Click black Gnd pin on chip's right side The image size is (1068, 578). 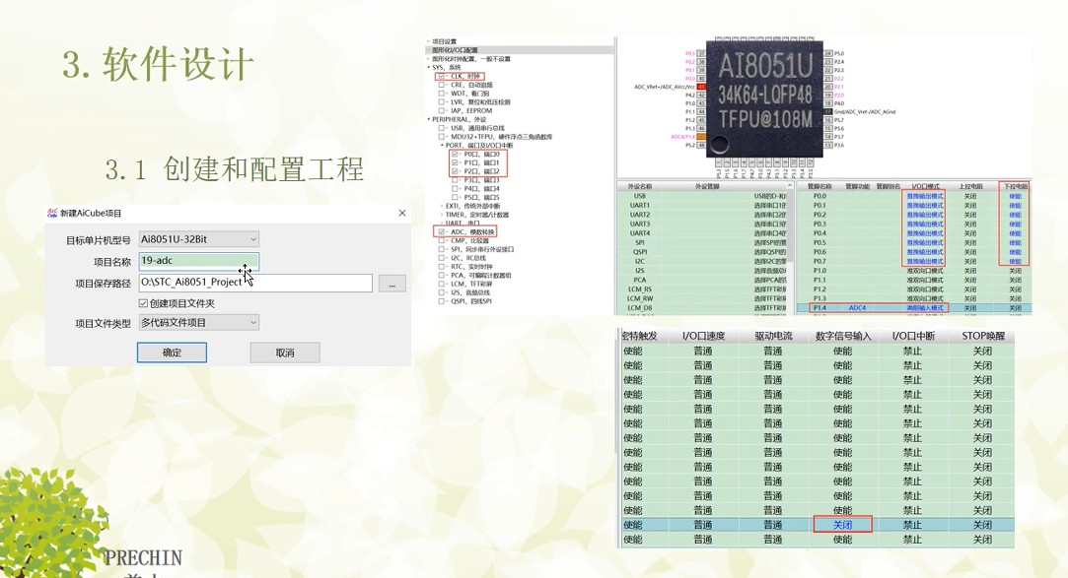pos(827,111)
